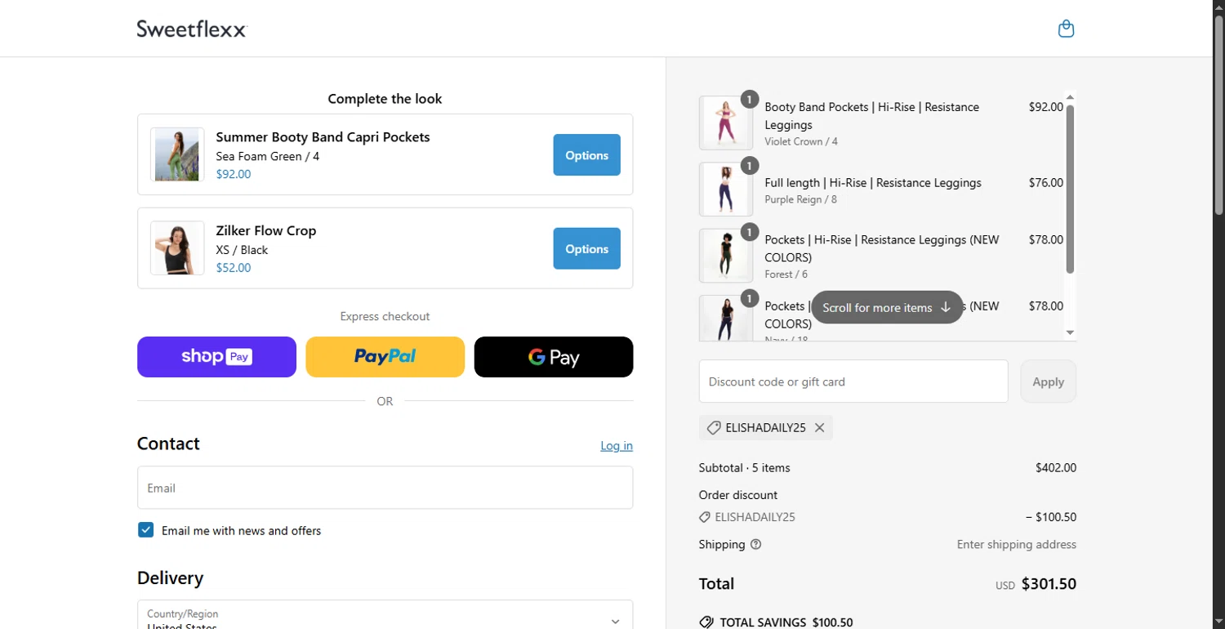Remove the applied ELISHADAILY25 discount tag
Viewport: 1225px width, 629px height.
tap(819, 428)
